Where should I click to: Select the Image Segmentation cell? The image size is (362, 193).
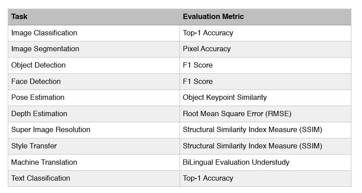click(45, 49)
